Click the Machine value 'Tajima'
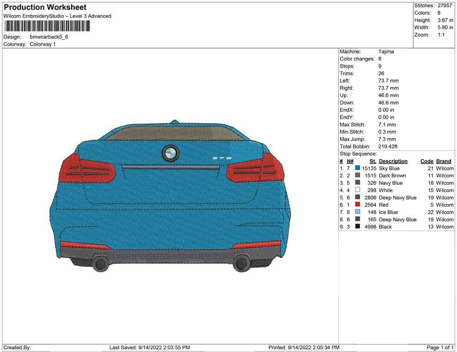 click(386, 52)
